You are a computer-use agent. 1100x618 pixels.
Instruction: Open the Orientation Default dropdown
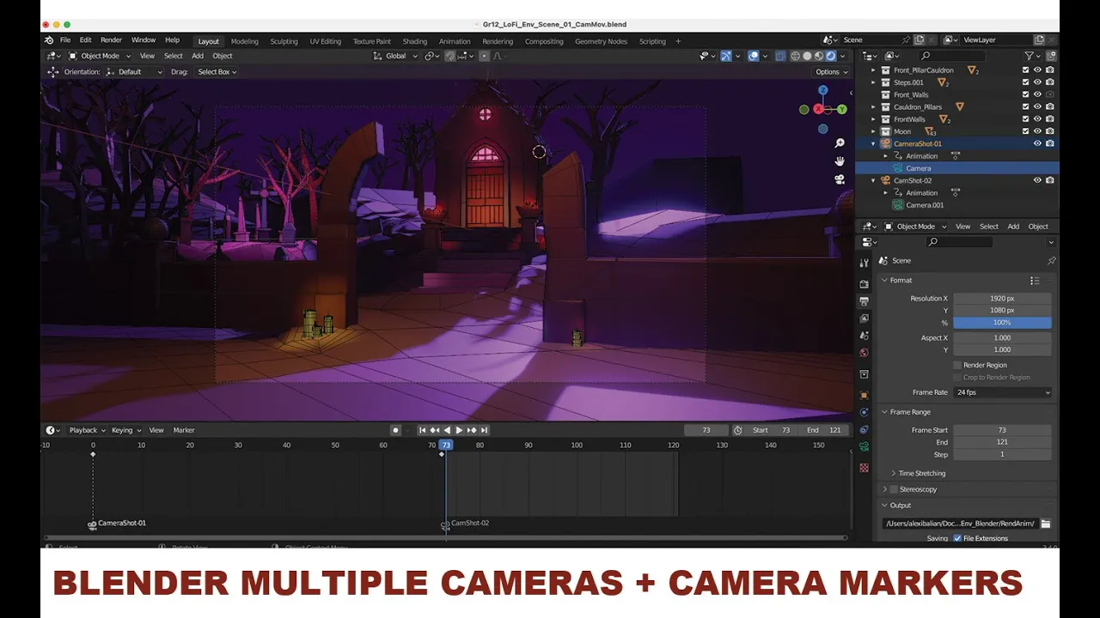coord(133,72)
